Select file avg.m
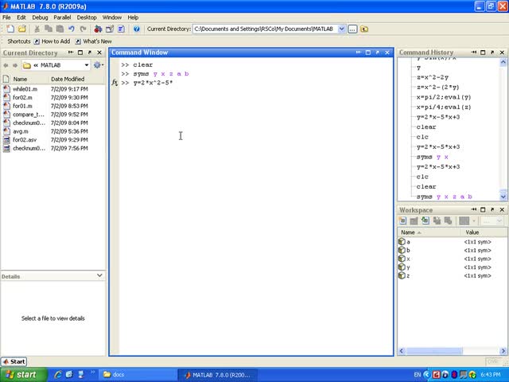The height and width of the screenshot is (382, 509). click(20, 131)
